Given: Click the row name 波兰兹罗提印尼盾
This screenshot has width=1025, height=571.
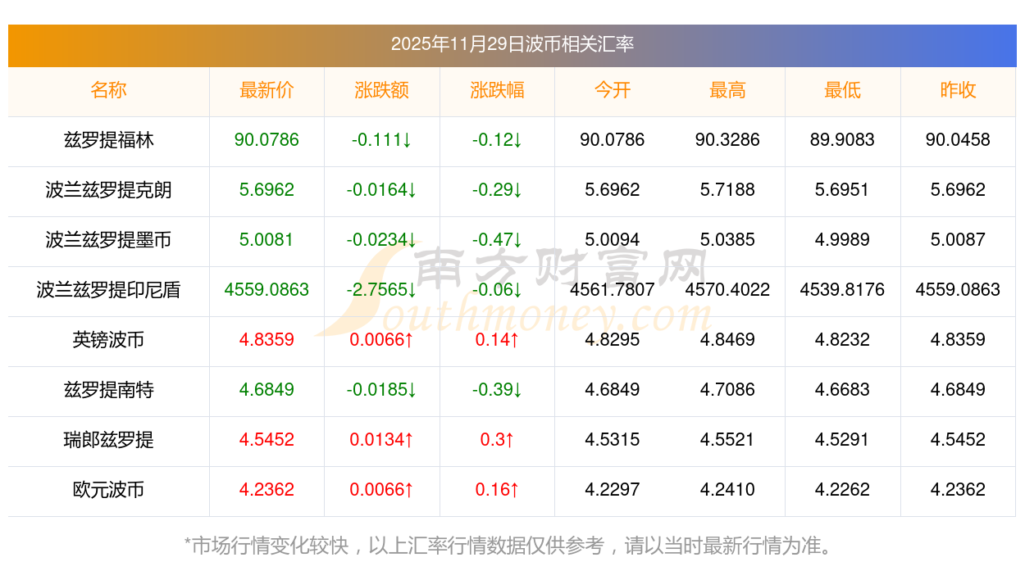Looking at the screenshot, I should click(x=108, y=290).
